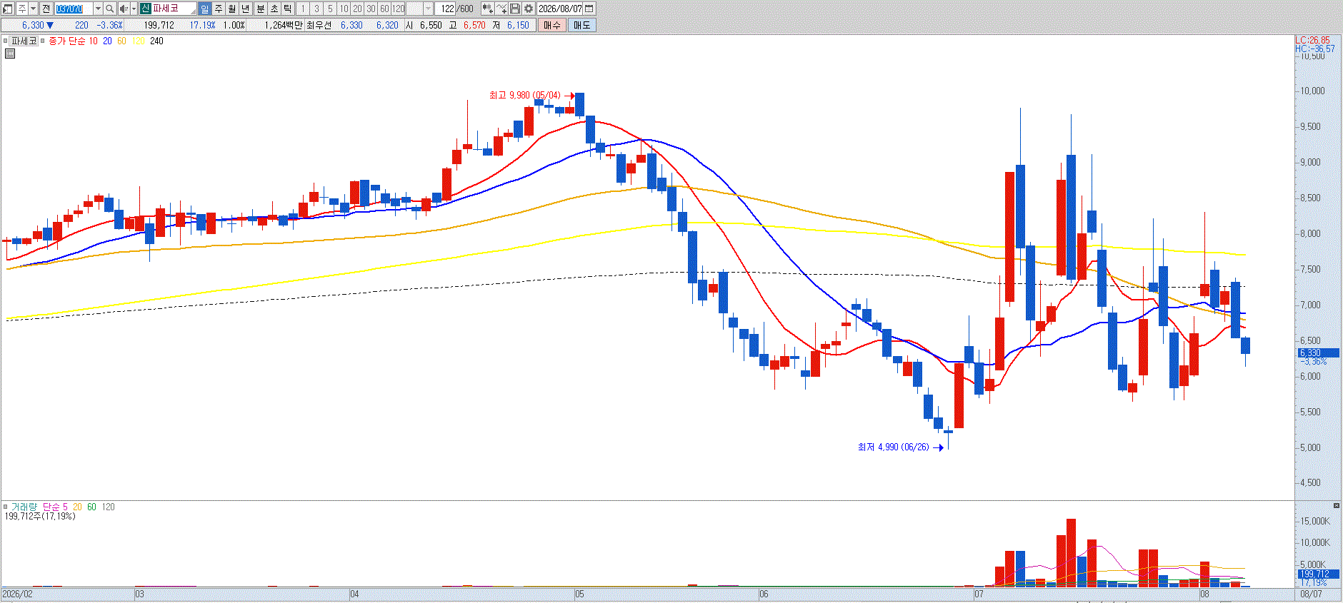
Task: Open the chart settings gear icon
Action: [x=528, y=9]
